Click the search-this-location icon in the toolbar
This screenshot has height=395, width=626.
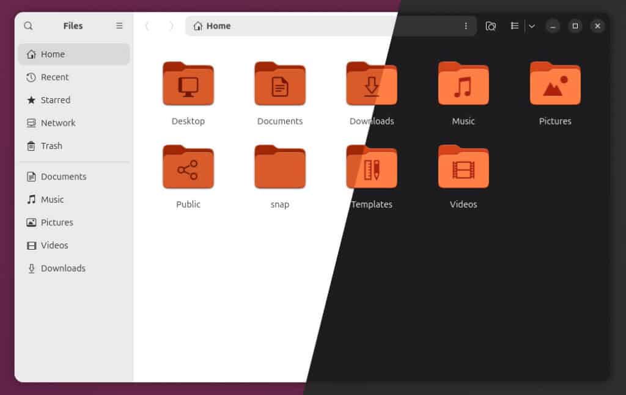491,26
